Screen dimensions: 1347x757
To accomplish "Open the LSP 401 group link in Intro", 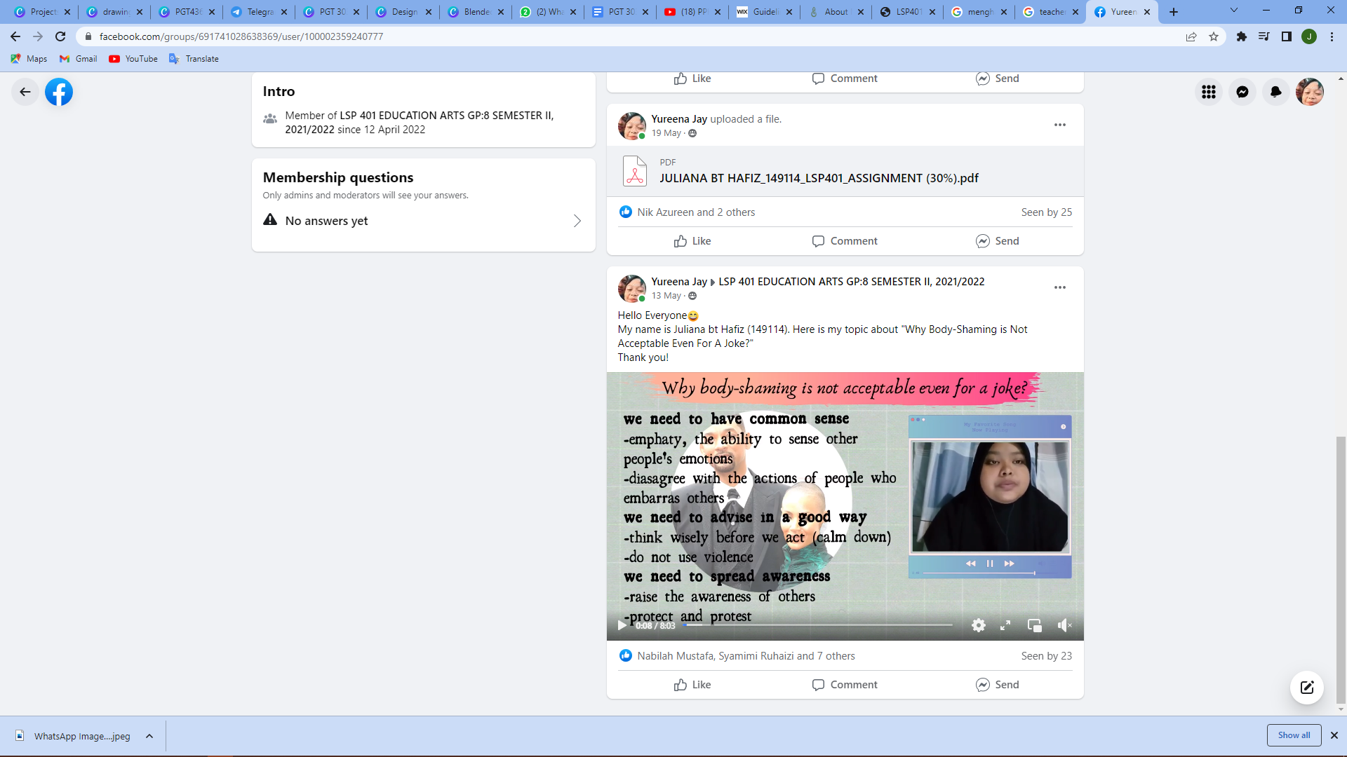I will [420, 122].
